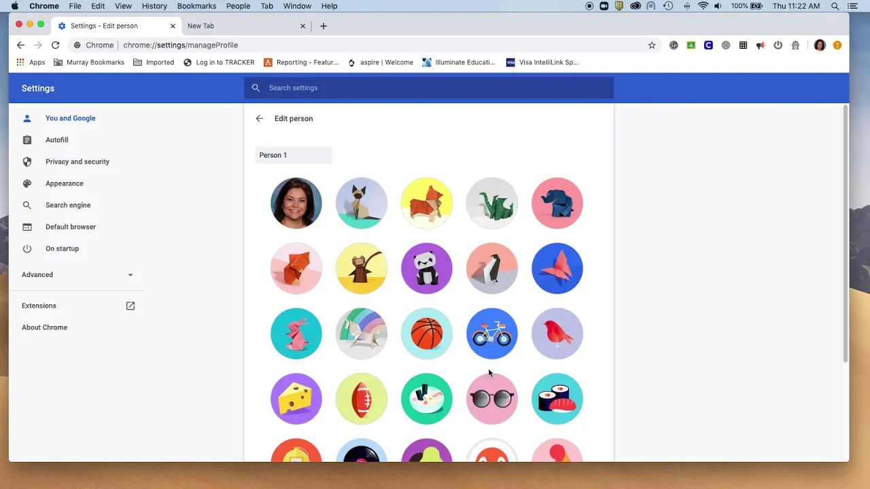Bookmark this page with the star
Image resolution: width=870 pixels, height=489 pixels.
(652, 45)
